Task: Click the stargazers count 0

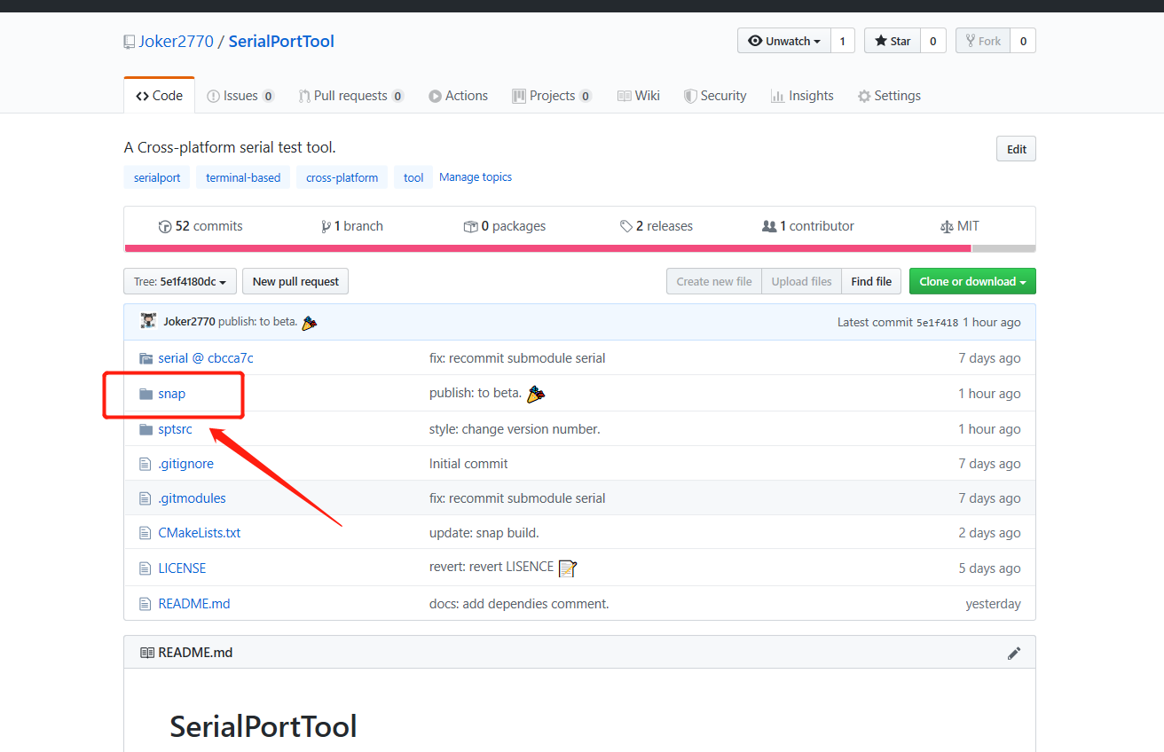Action: tap(932, 41)
